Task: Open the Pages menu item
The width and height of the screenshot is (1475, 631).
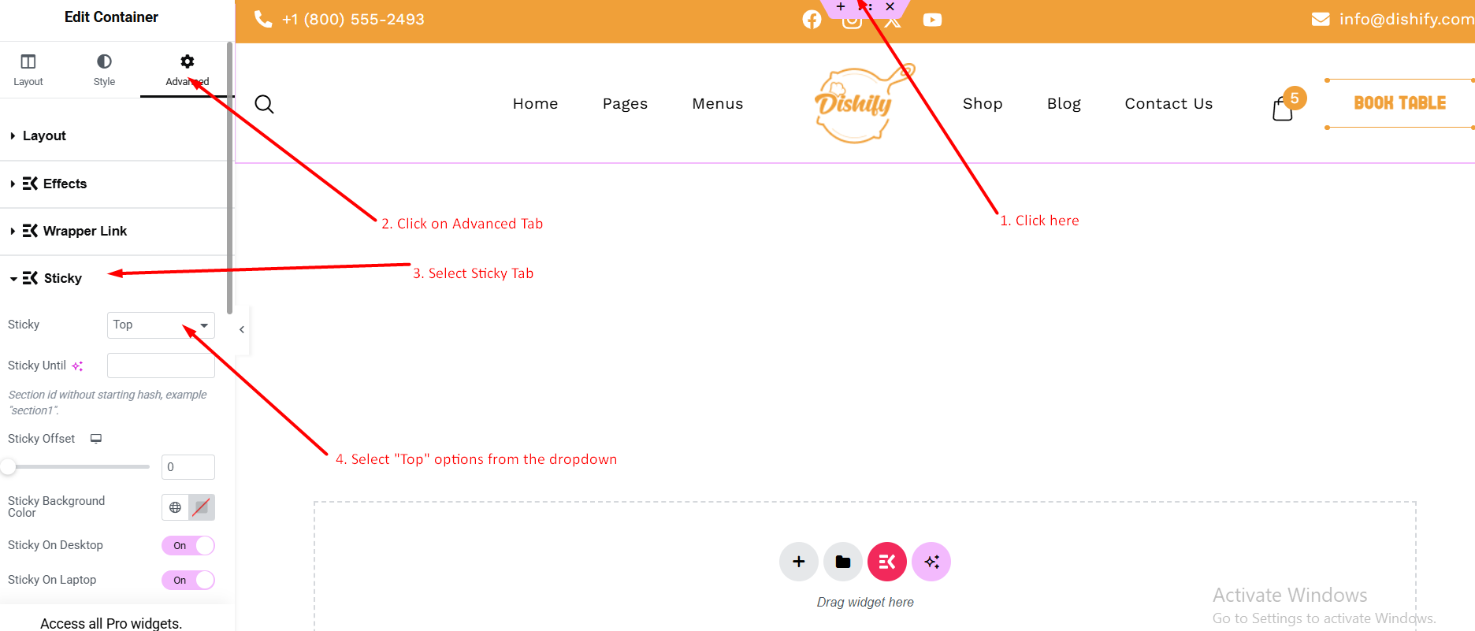Action: (x=625, y=103)
